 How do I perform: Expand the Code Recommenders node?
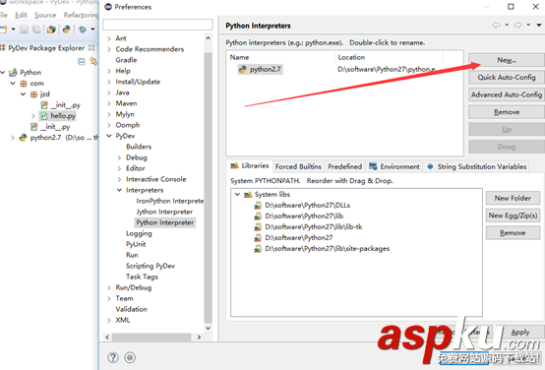(109, 49)
